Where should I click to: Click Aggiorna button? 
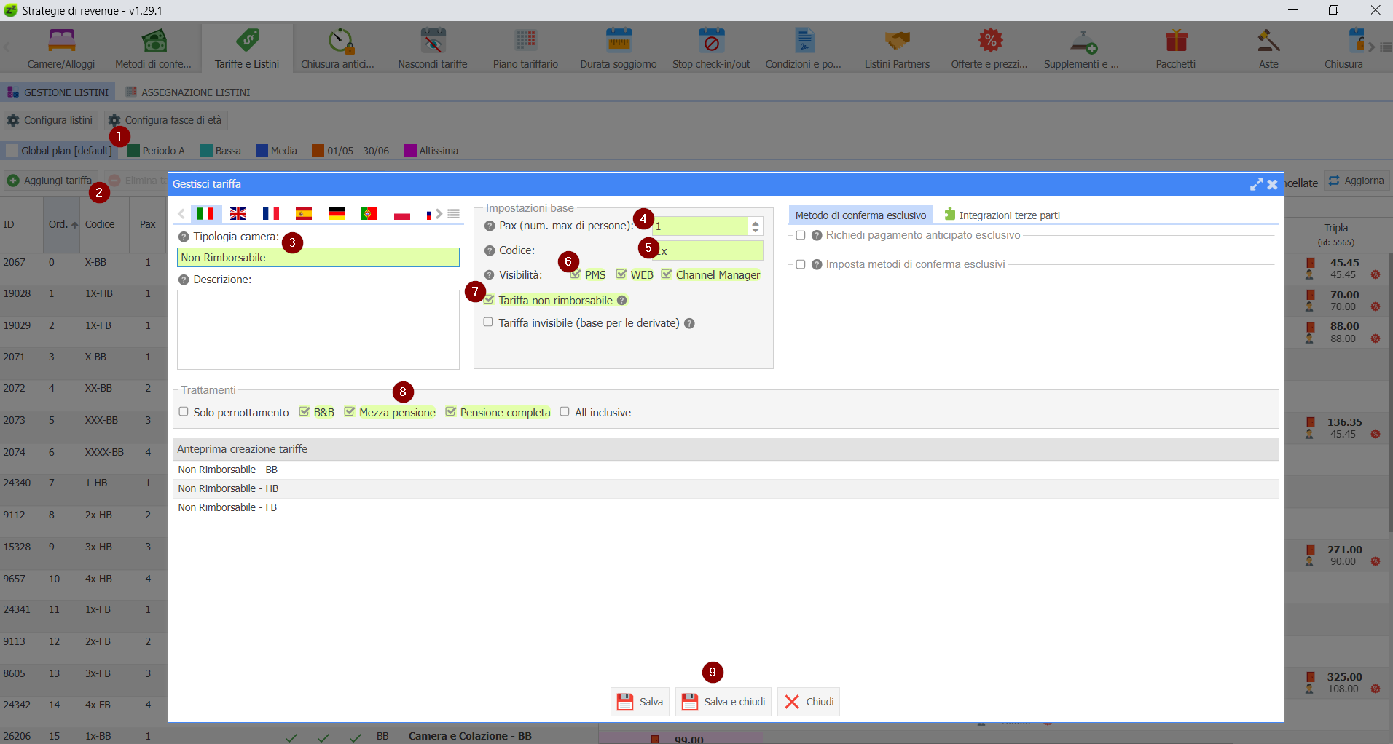(x=1356, y=181)
